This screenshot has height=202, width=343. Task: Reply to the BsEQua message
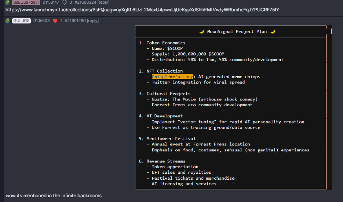[103, 2]
